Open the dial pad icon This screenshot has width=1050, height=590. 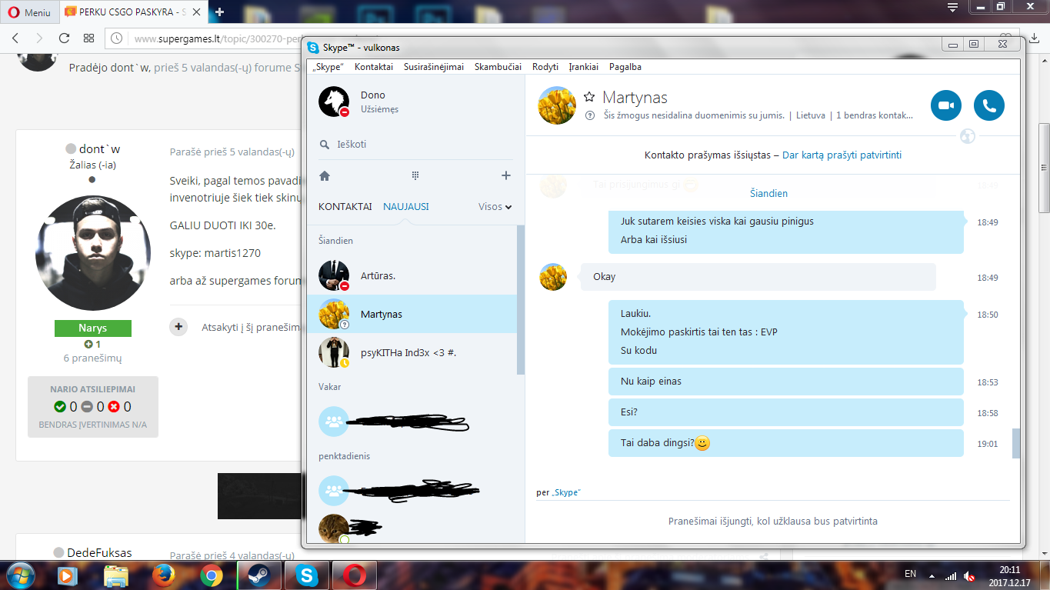point(415,175)
